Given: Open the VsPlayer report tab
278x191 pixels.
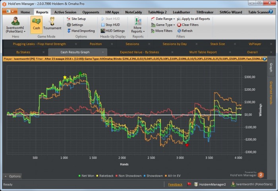Looking at the screenshot, I should 255,44.
